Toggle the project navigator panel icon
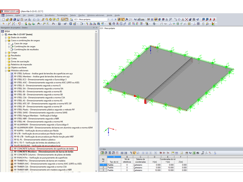 pyautogui.click(x=63, y=19)
